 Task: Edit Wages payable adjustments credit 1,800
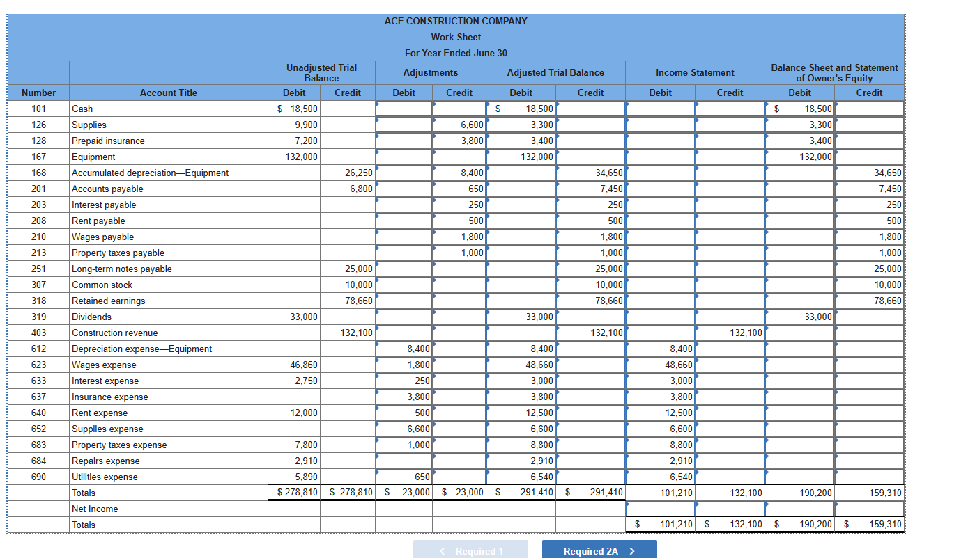pyautogui.click(x=459, y=237)
